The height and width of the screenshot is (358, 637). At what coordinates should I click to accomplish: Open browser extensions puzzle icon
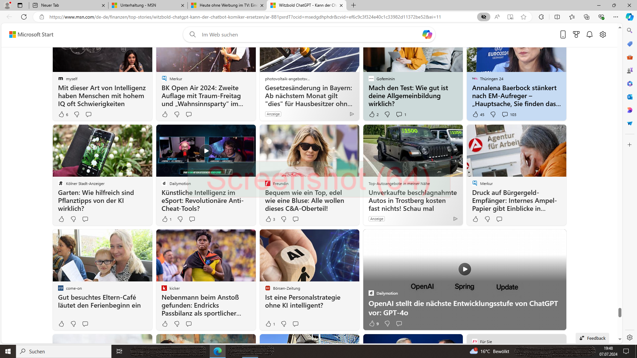(541, 17)
